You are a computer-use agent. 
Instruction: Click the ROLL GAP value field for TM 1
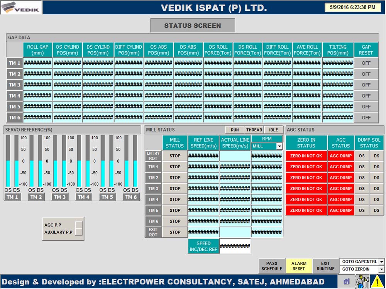(38, 63)
